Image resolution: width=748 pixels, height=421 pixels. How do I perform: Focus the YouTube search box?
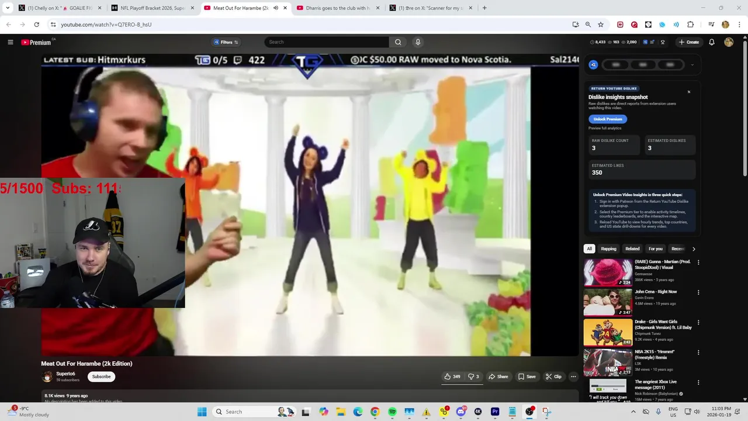point(327,42)
